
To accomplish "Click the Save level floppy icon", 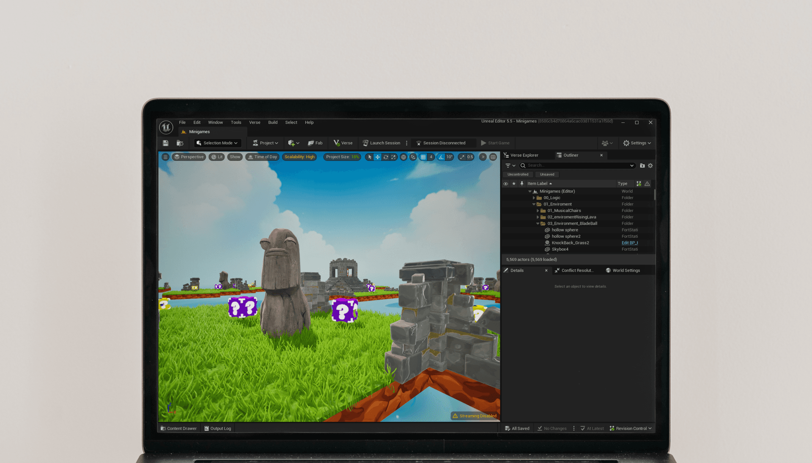I will click(x=165, y=143).
